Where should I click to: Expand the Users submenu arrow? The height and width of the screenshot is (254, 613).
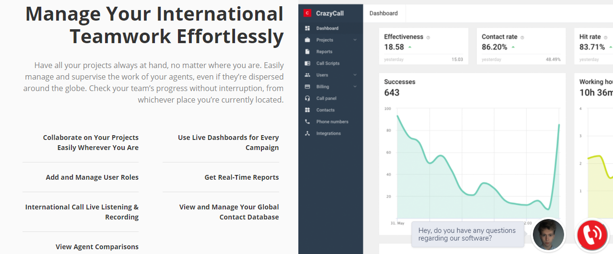tap(355, 75)
